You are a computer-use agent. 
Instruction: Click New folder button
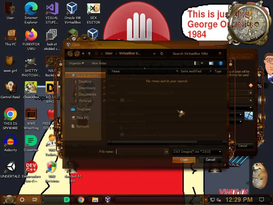[x=99, y=63]
